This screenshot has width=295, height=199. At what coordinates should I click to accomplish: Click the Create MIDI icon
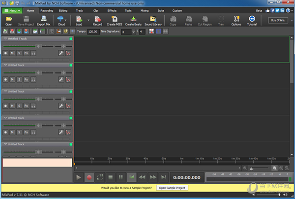tap(114, 21)
